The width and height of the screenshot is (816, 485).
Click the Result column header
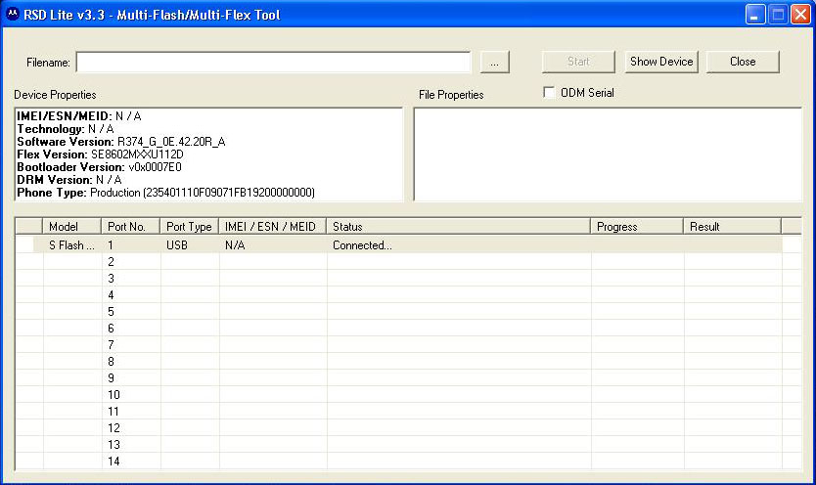(x=732, y=227)
